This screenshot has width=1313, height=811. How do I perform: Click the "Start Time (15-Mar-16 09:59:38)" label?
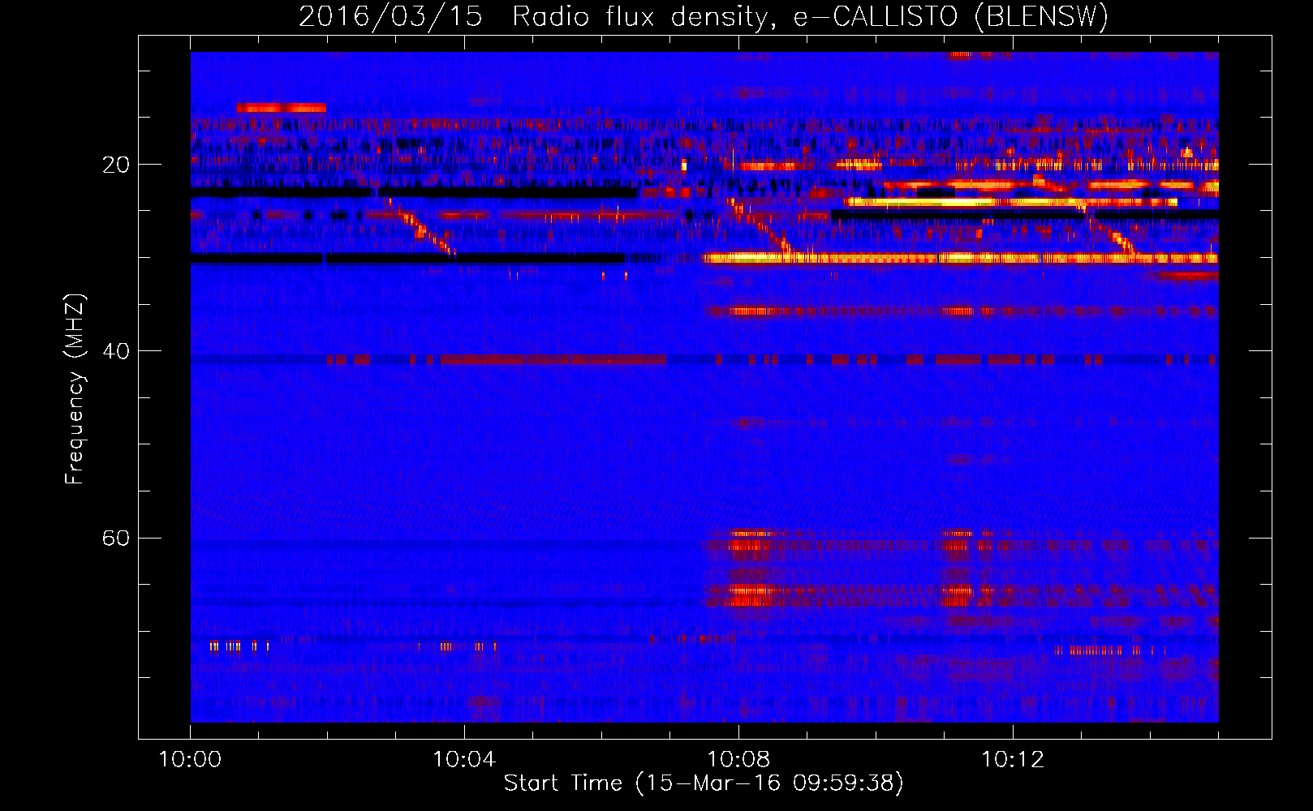coord(704,783)
